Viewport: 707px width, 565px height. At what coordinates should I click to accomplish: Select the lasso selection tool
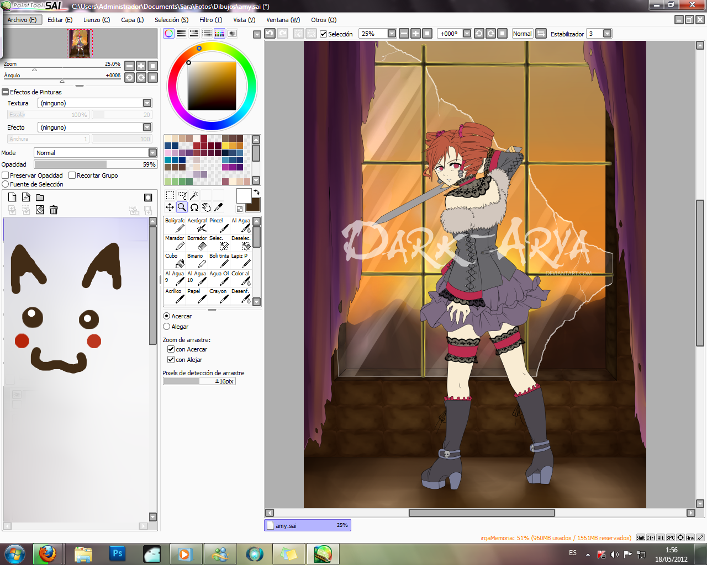point(182,195)
